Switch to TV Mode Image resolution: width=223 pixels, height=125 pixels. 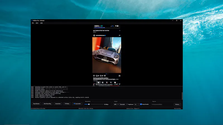[x=67, y=104]
